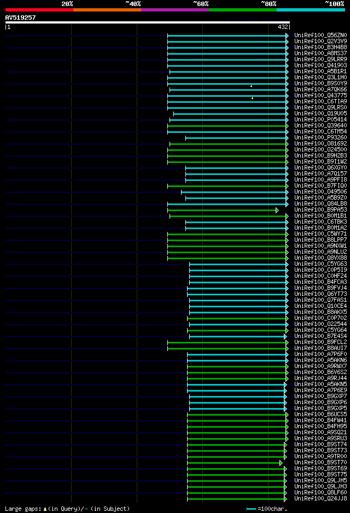Click the UniRef100_C5WY71 label

tap(320, 234)
